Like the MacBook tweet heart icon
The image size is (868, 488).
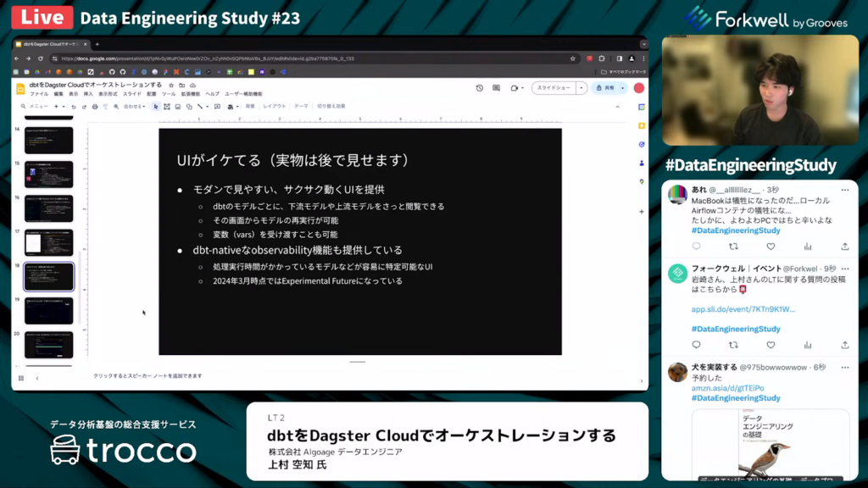pyautogui.click(x=771, y=247)
